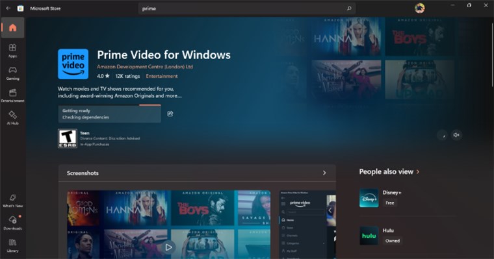Go back with the arrow in title bar
The width and height of the screenshot is (494, 259).
pyautogui.click(x=8, y=8)
